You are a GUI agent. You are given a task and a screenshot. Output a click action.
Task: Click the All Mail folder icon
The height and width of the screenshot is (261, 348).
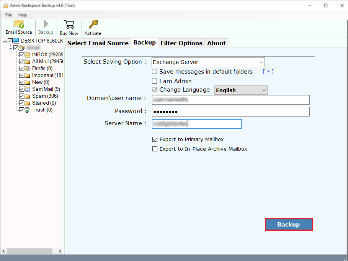(27, 62)
